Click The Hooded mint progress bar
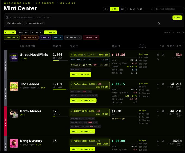Viewport: 185px width, 153px height. click(x=60, y=90)
